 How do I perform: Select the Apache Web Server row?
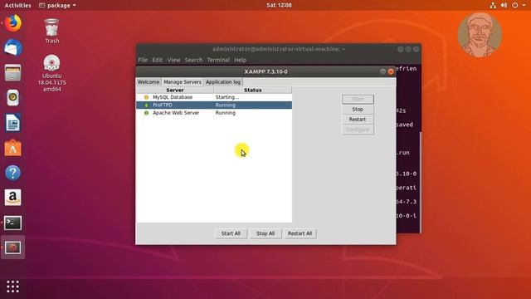pyautogui.click(x=214, y=113)
